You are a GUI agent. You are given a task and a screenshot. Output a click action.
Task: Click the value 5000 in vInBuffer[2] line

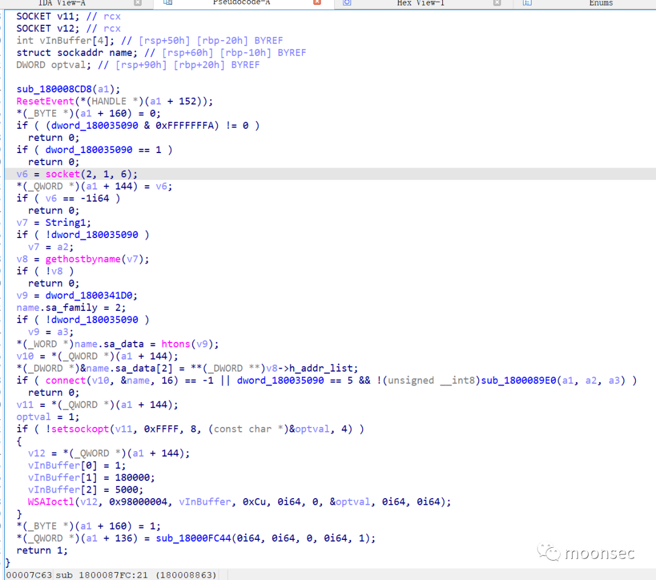126,490
